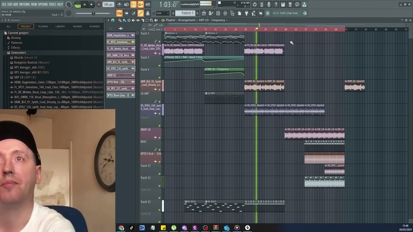The image size is (413, 232).
Task: Switch to the PLUGINS browser tab
Action: click(43, 26)
